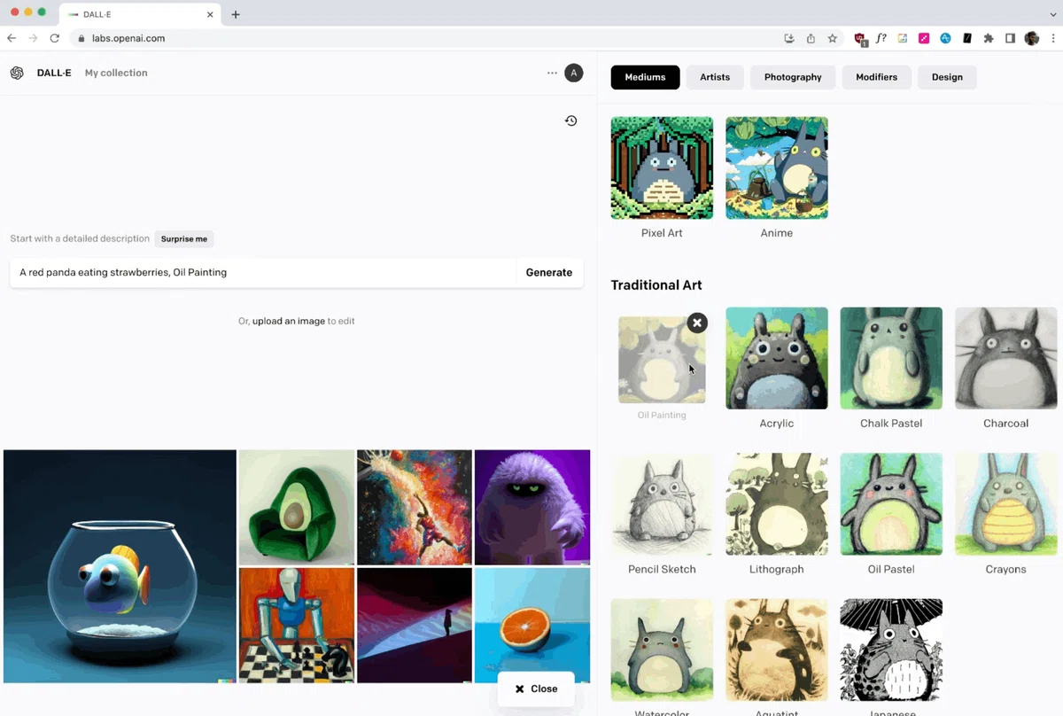Remove the Oil Painting selection with X badge
Image resolution: width=1063 pixels, height=716 pixels.
click(697, 323)
